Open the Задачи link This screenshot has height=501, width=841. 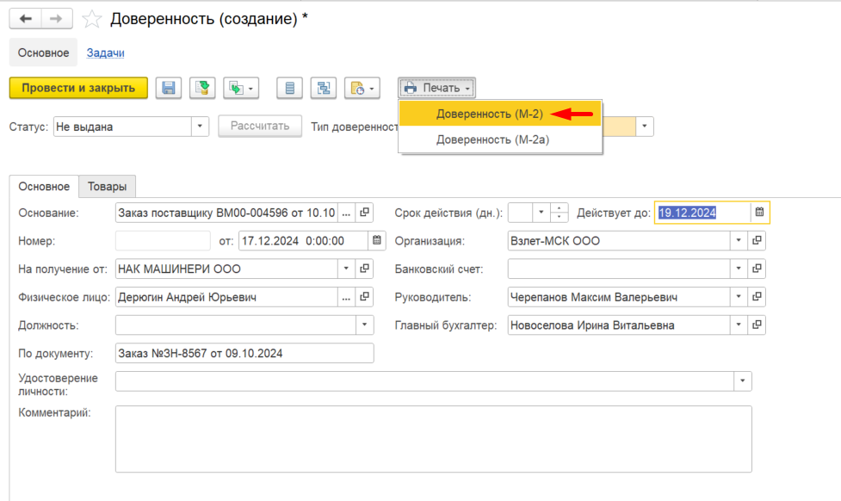106,53
